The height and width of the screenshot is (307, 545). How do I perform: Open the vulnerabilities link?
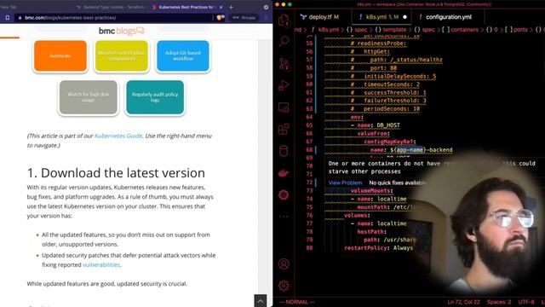coord(101,264)
